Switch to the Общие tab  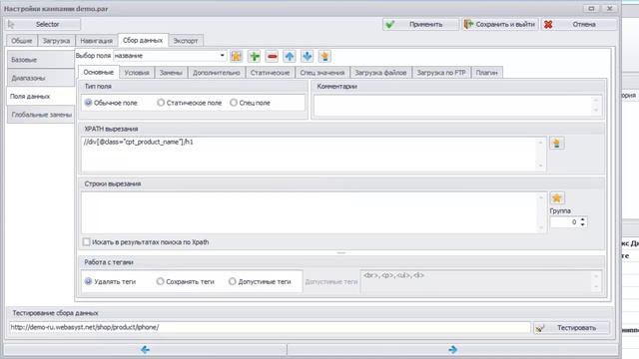(22, 41)
